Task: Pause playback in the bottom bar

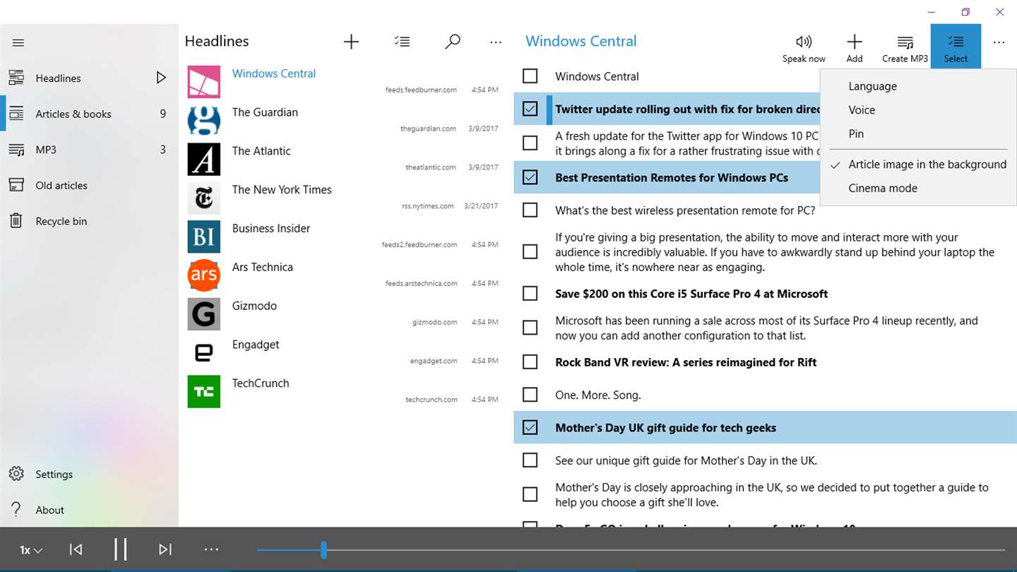Action: 121,549
